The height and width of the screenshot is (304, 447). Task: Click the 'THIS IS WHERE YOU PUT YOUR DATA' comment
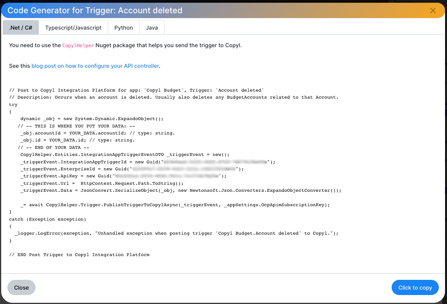pyautogui.click(x=76, y=126)
